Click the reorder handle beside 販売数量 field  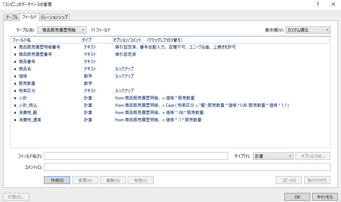pyautogui.click(x=15, y=84)
